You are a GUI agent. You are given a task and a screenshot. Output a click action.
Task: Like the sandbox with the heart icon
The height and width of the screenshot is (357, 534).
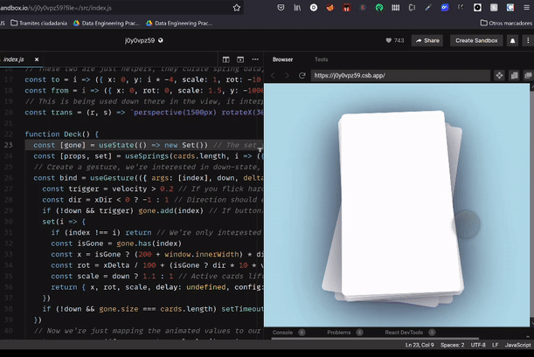pyautogui.click(x=389, y=40)
